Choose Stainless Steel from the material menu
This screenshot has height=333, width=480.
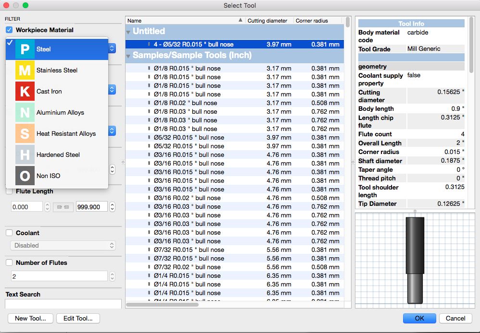pyautogui.click(x=57, y=70)
